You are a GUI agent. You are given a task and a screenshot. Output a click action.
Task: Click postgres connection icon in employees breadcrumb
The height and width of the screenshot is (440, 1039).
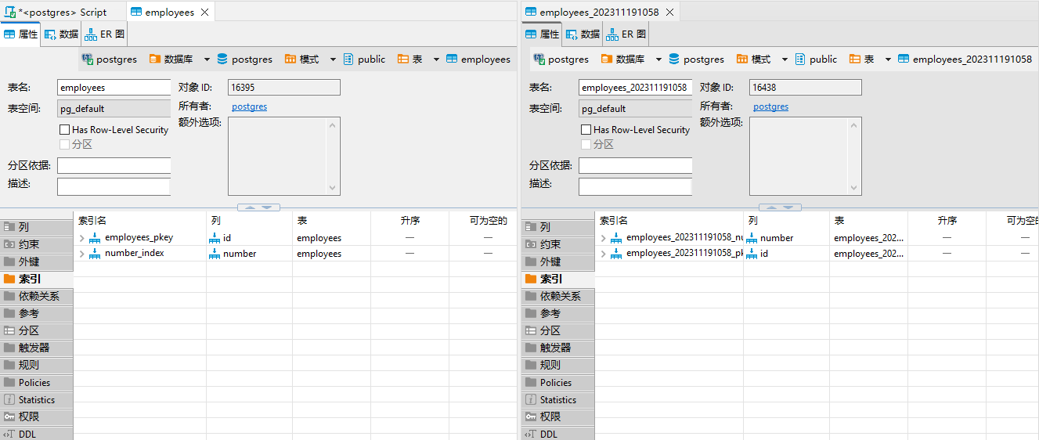coord(88,59)
